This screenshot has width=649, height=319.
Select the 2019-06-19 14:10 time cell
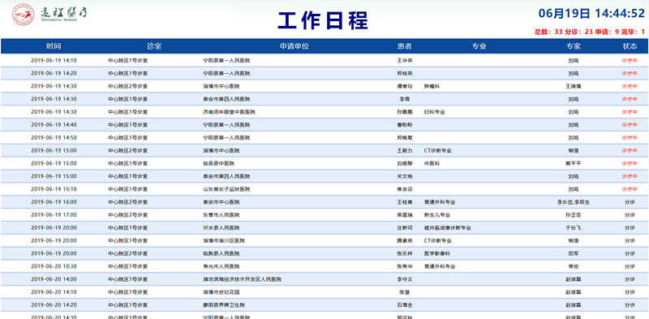tap(54, 61)
